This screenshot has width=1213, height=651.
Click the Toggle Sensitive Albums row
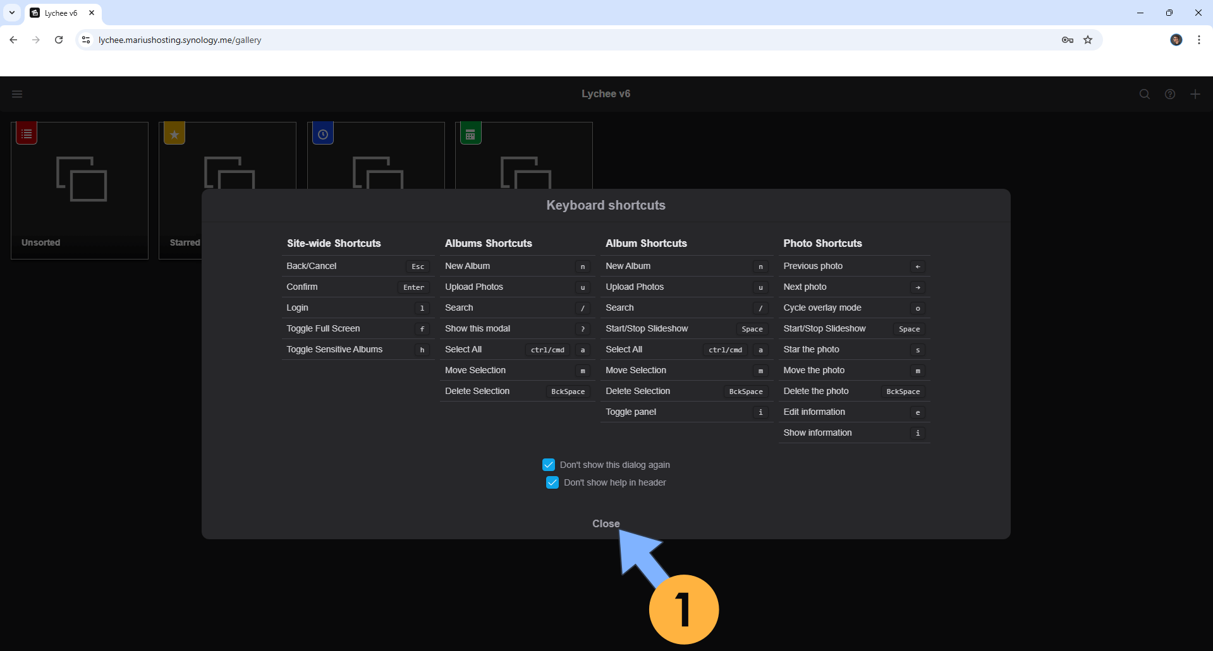(358, 349)
